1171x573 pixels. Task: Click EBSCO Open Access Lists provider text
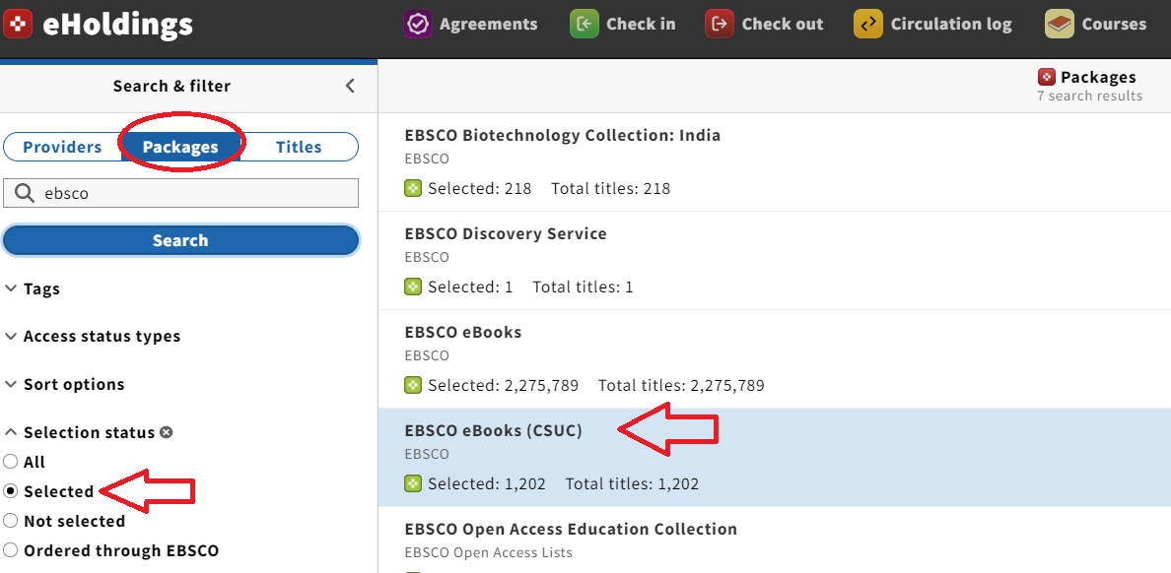coord(489,553)
